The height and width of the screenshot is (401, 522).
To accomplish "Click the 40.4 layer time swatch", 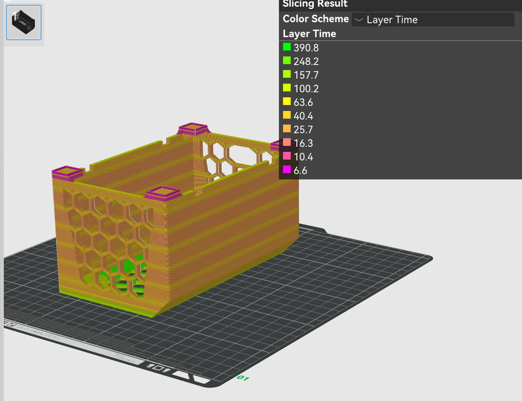I will pyautogui.click(x=287, y=115).
